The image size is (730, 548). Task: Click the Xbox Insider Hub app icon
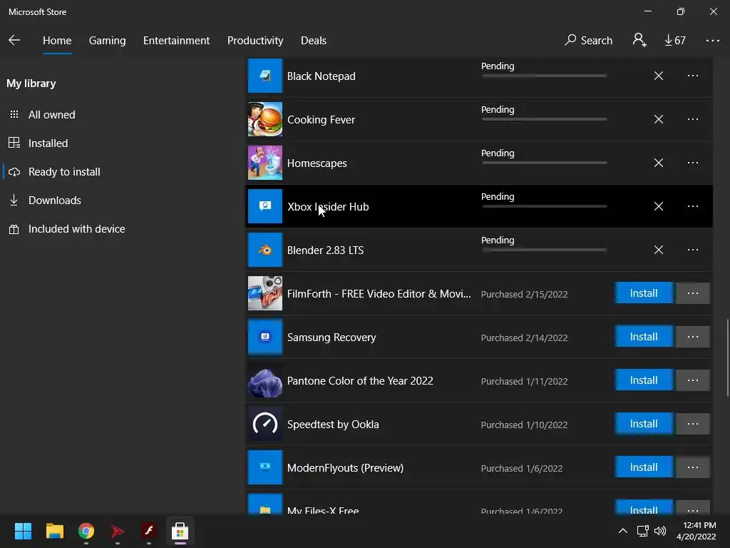265,206
